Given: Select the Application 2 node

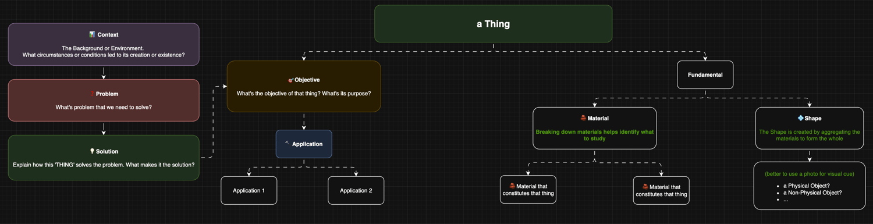Looking at the screenshot, I should tap(356, 190).
